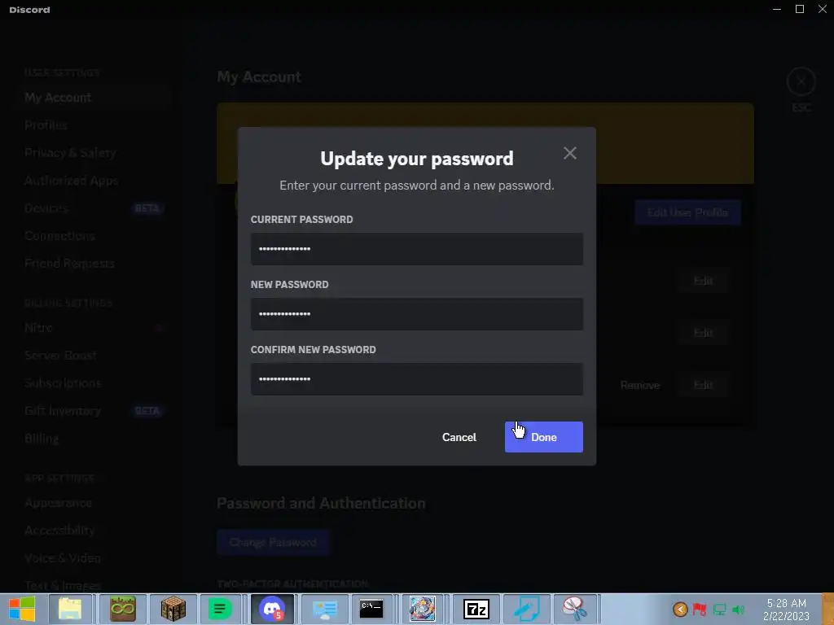This screenshot has height=625, width=834.
Task: Select Privacy & Safety in the sidebar
Action: [92, 152]
